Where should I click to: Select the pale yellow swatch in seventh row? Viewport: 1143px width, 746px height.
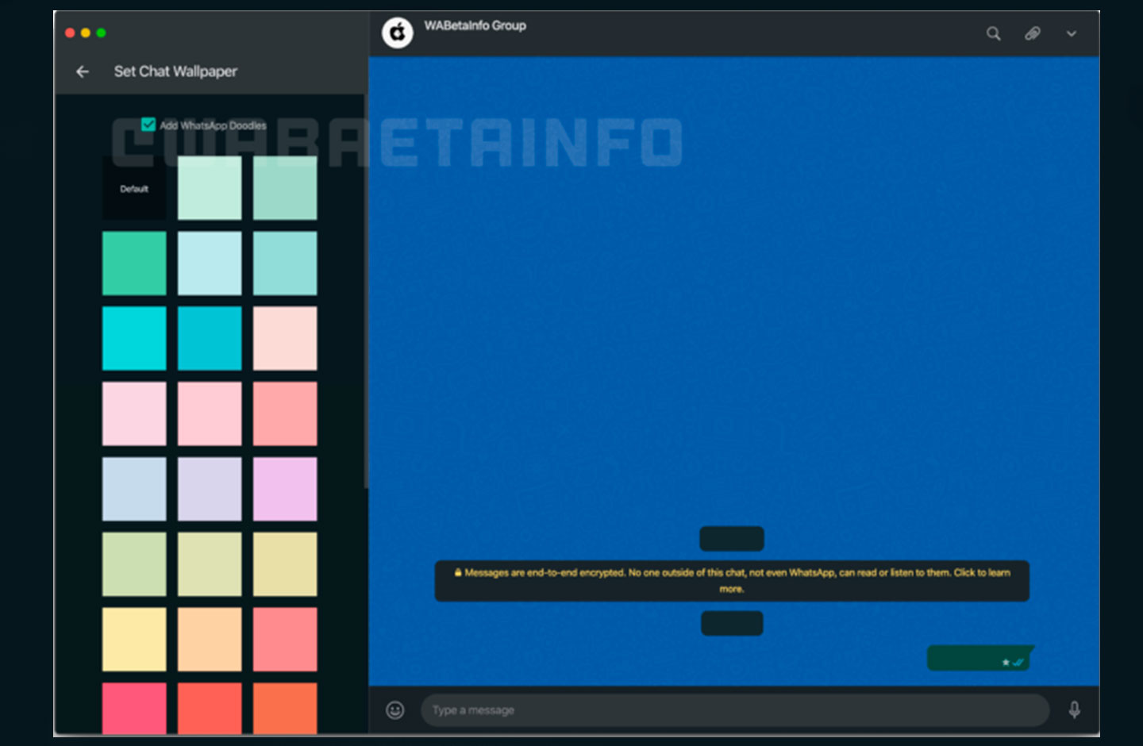point(134,640)
